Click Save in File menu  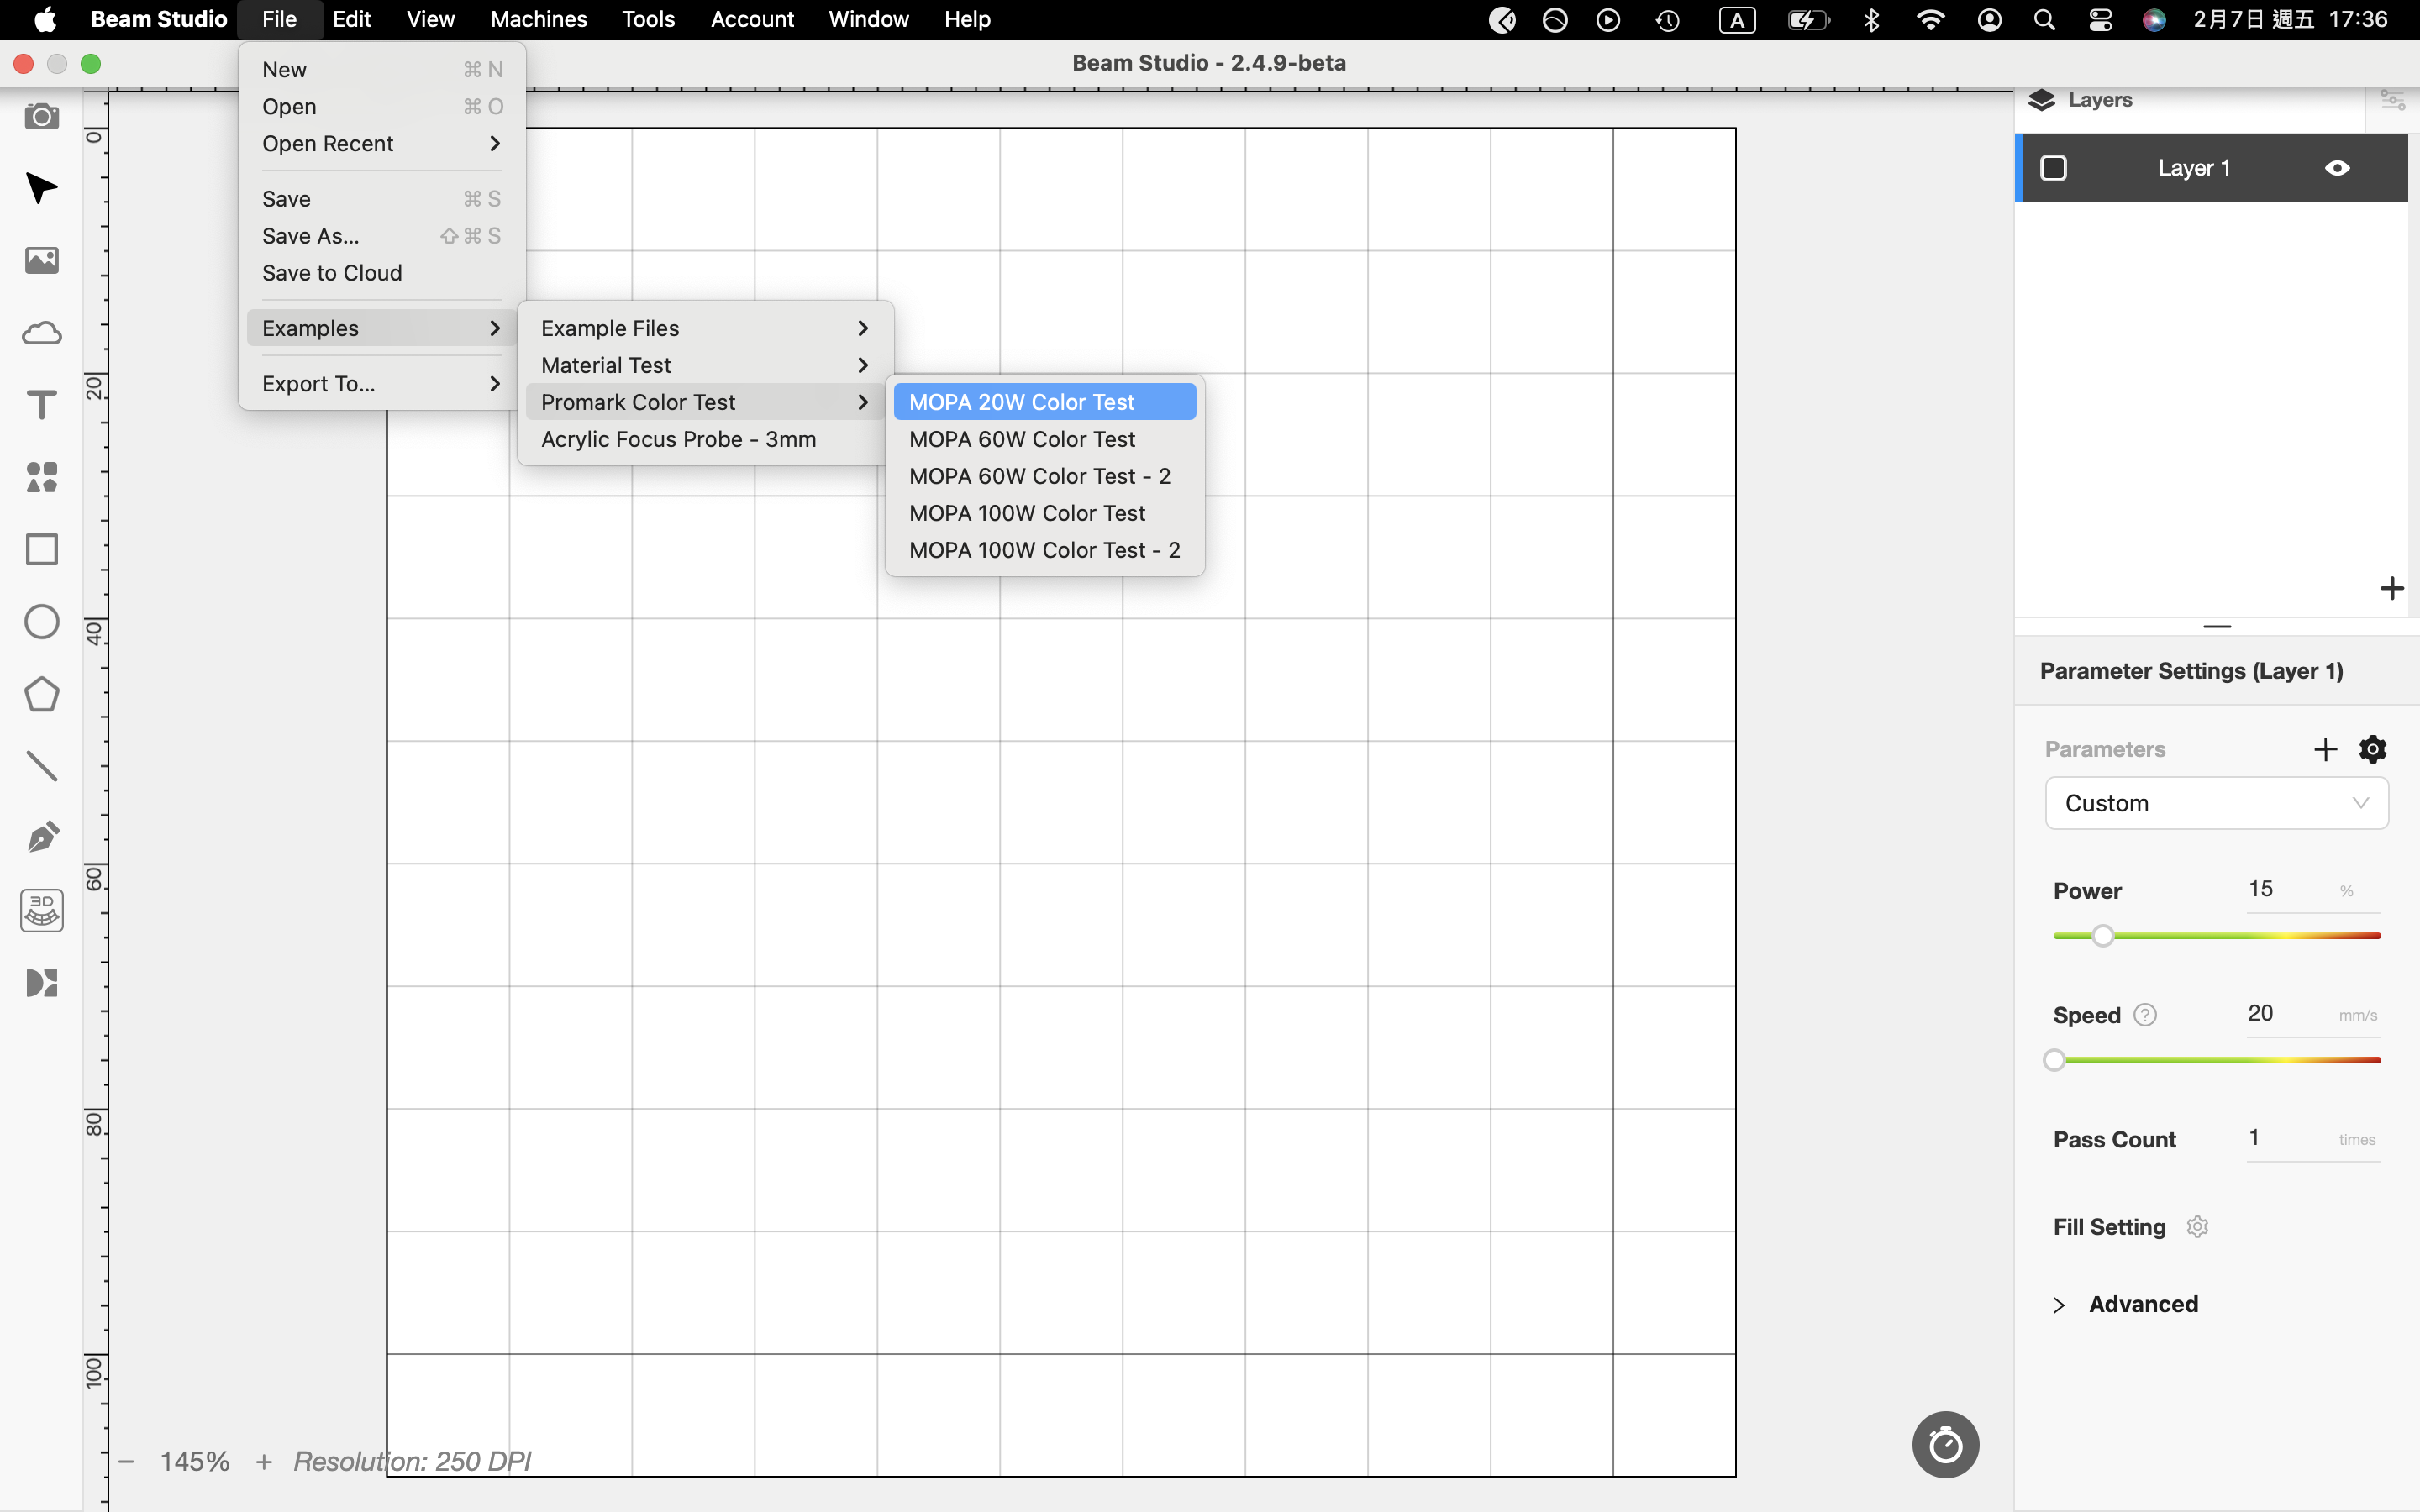[x=381, y=199]
